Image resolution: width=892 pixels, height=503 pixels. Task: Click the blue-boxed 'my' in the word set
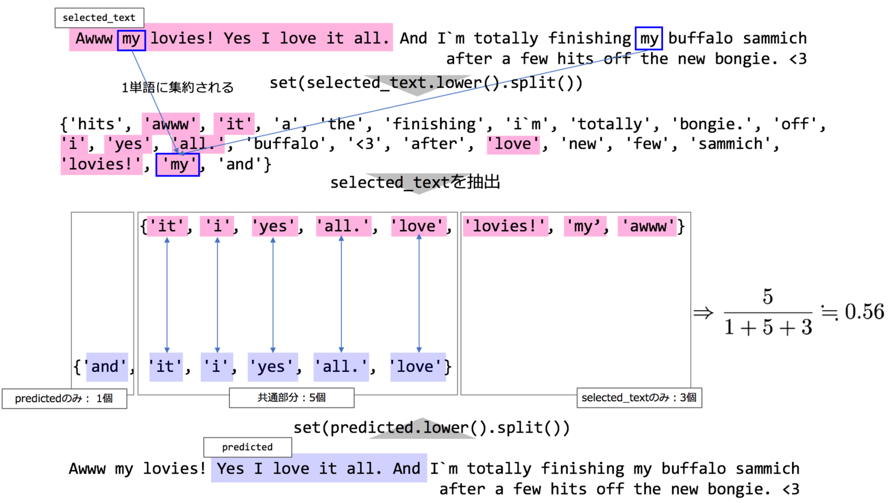coord(178,164)
